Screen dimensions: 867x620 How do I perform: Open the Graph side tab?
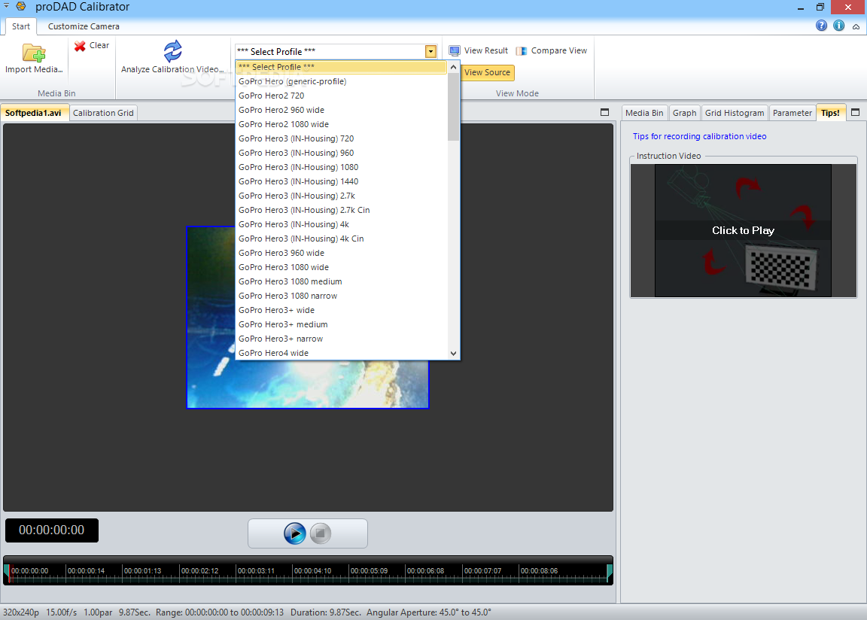685,113
